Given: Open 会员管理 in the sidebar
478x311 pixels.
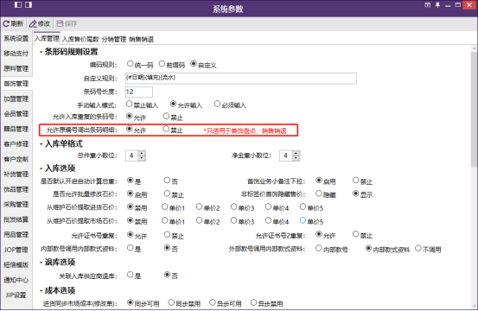Looking at the screenshot, I should tap(16, 114).
